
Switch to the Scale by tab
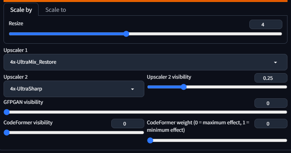21,10
